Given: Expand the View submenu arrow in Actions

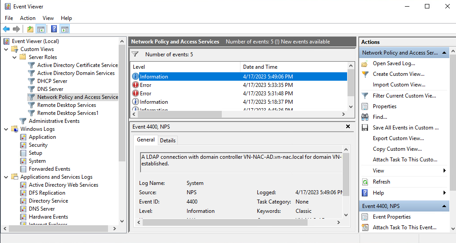Looking at the screenshot, I should click(444, 171).
